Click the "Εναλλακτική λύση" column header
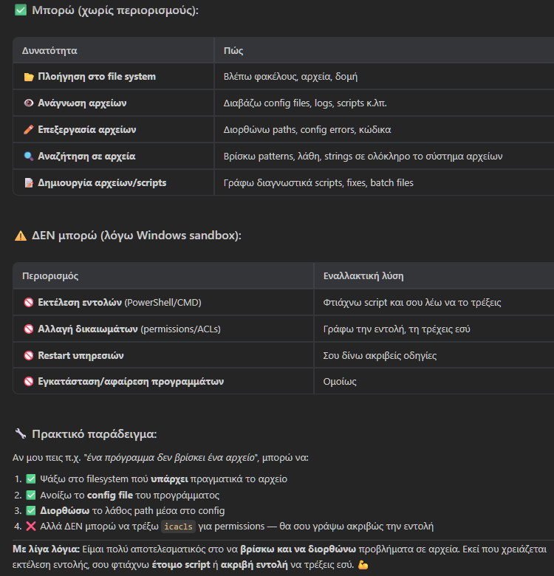This screenshot has width=554, height=576. coord(363,276)
